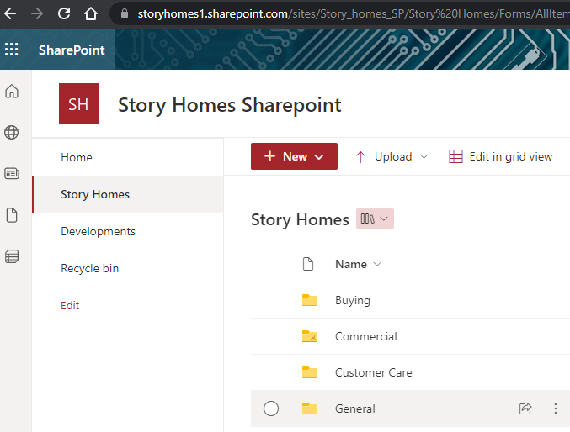Click Edit link under navigation
Image resolution: width=570 pixels, height=432 pixels.
[70, 306]
